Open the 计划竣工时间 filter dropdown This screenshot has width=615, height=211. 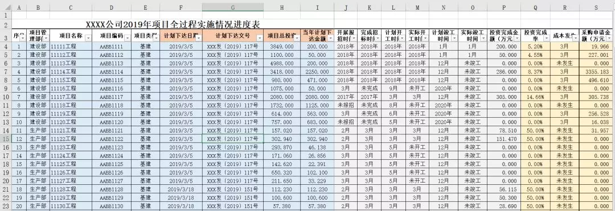pos(454,38)
